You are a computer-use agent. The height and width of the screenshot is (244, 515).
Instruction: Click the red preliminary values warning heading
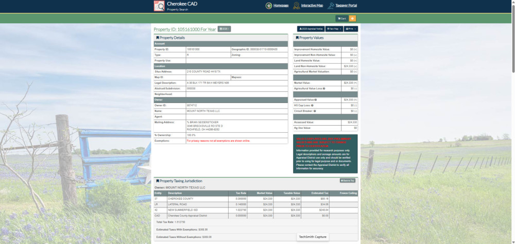pyautogui.click(x=324, y=142)
